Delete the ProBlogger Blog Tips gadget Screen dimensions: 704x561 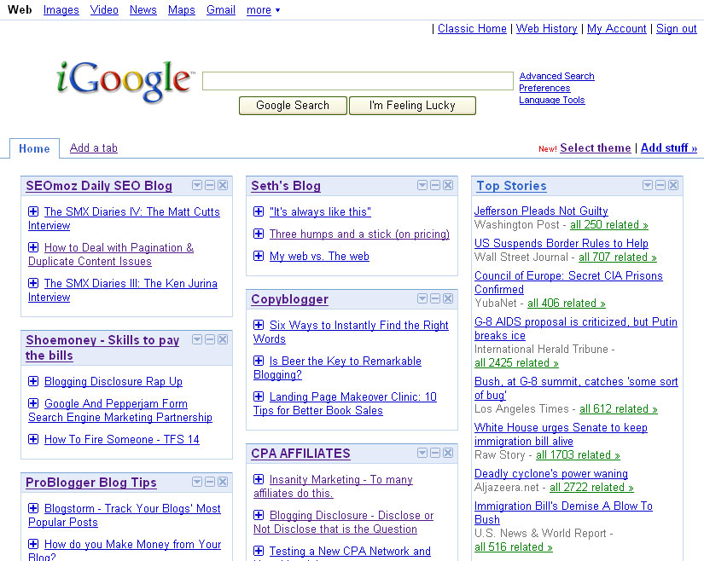223,482
